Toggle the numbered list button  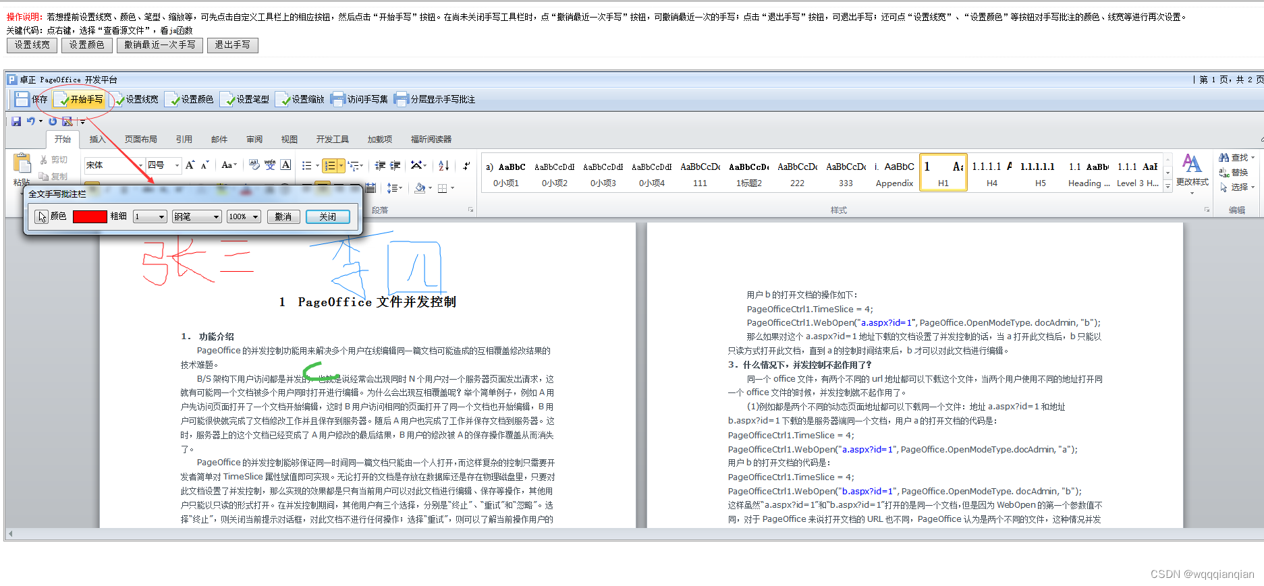coord(330,165)
